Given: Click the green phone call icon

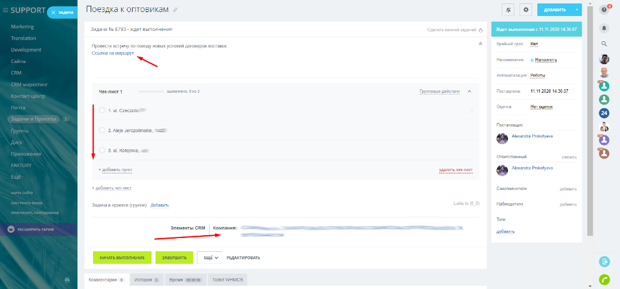Looking at the screenshot, I should click(x=604, y=280).
